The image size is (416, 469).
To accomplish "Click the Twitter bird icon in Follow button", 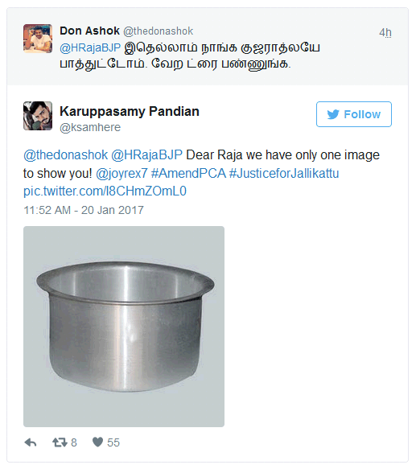I will 333,114.
